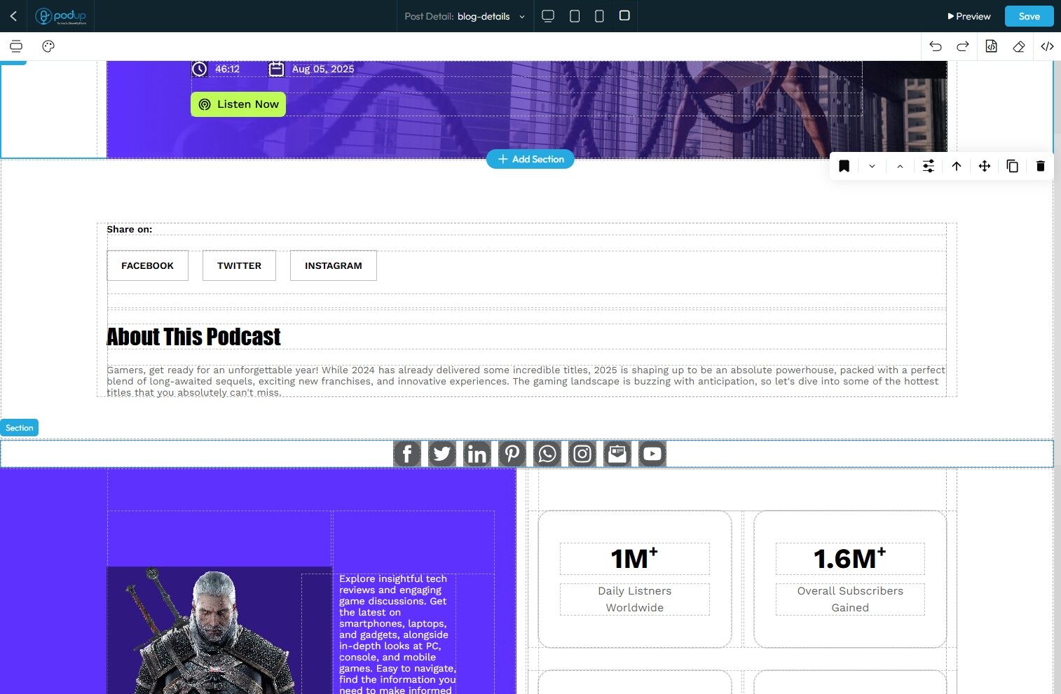This screenshot has height=694, width=1061.
Task: Click the YouTube social icon
Action: coord(652,454)
